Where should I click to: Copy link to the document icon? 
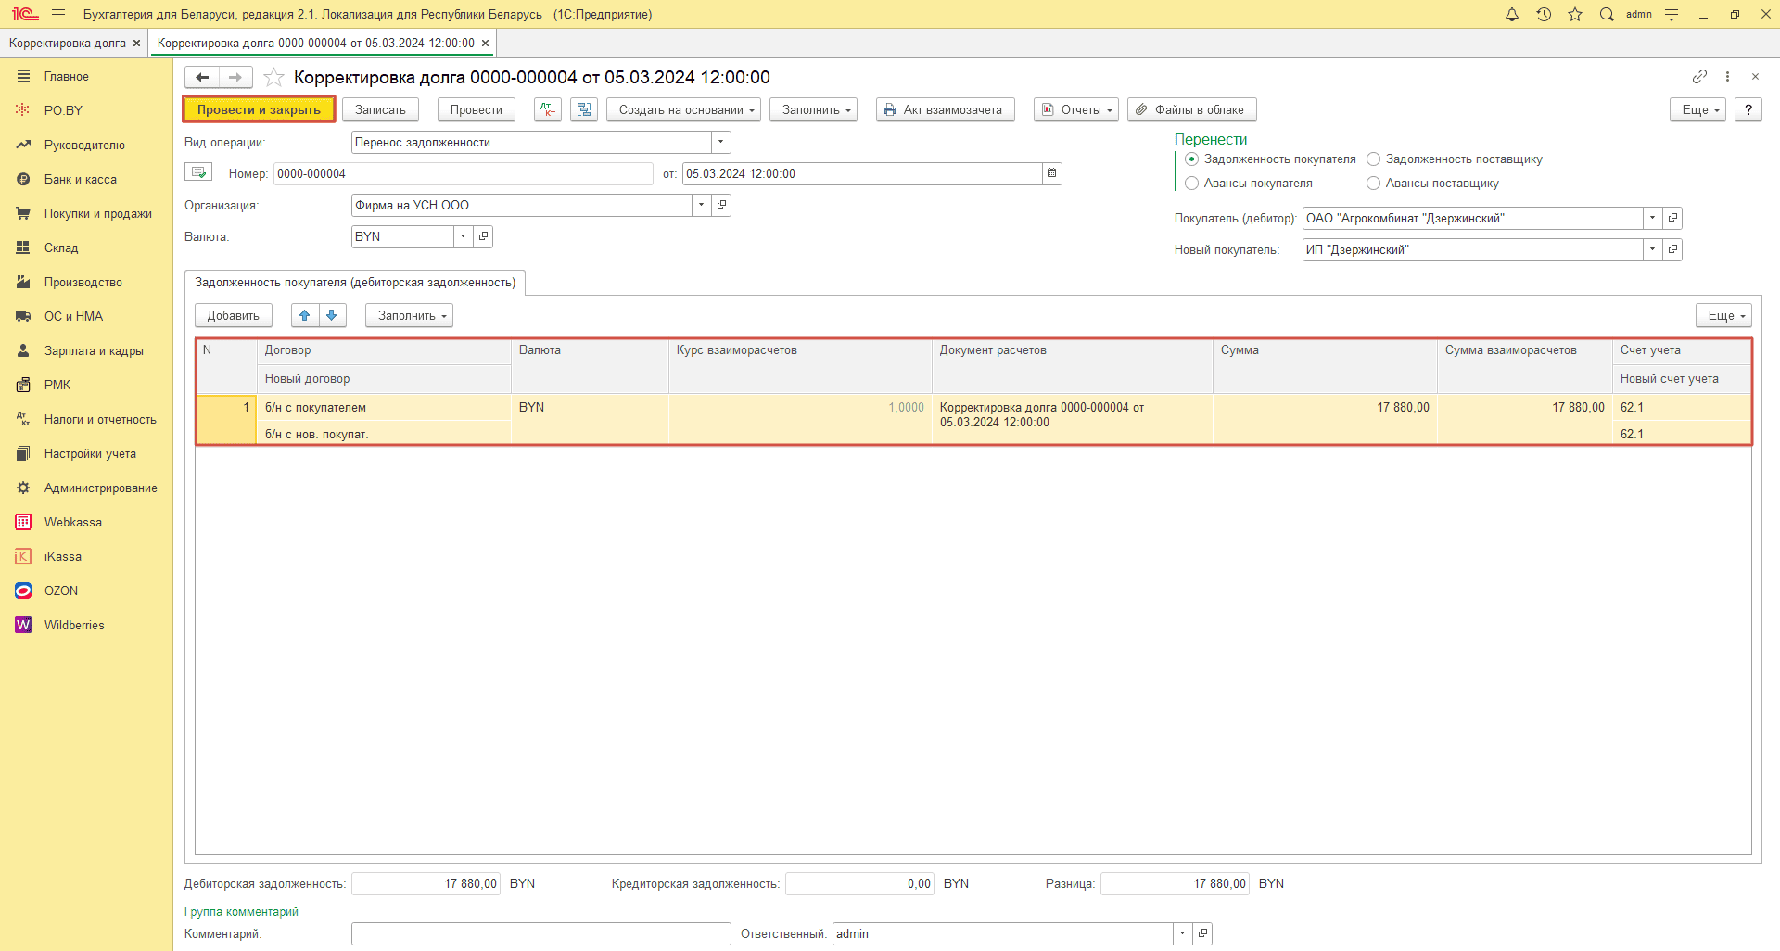point(1699,76)
